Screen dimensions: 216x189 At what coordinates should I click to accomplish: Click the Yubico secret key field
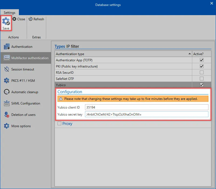(x=146, y=114)
